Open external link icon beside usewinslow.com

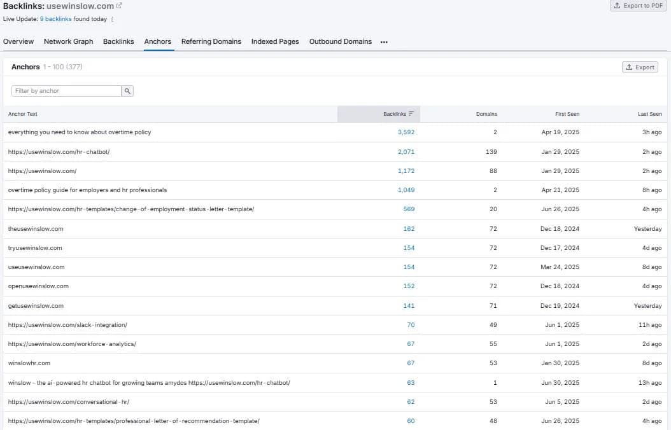tap(120, 6)
